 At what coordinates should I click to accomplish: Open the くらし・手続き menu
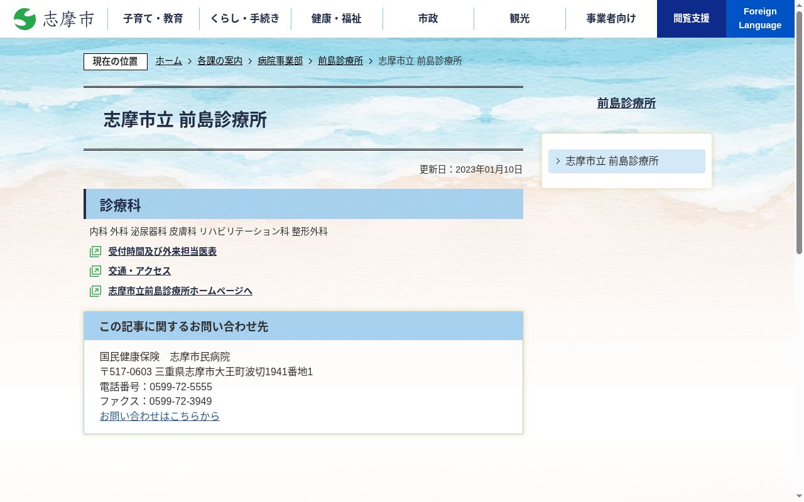pyautogui.click(x=245, y=19)
